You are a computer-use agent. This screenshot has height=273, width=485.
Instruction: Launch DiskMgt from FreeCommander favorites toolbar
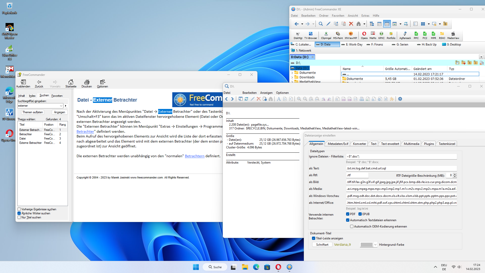coord(298,35)
